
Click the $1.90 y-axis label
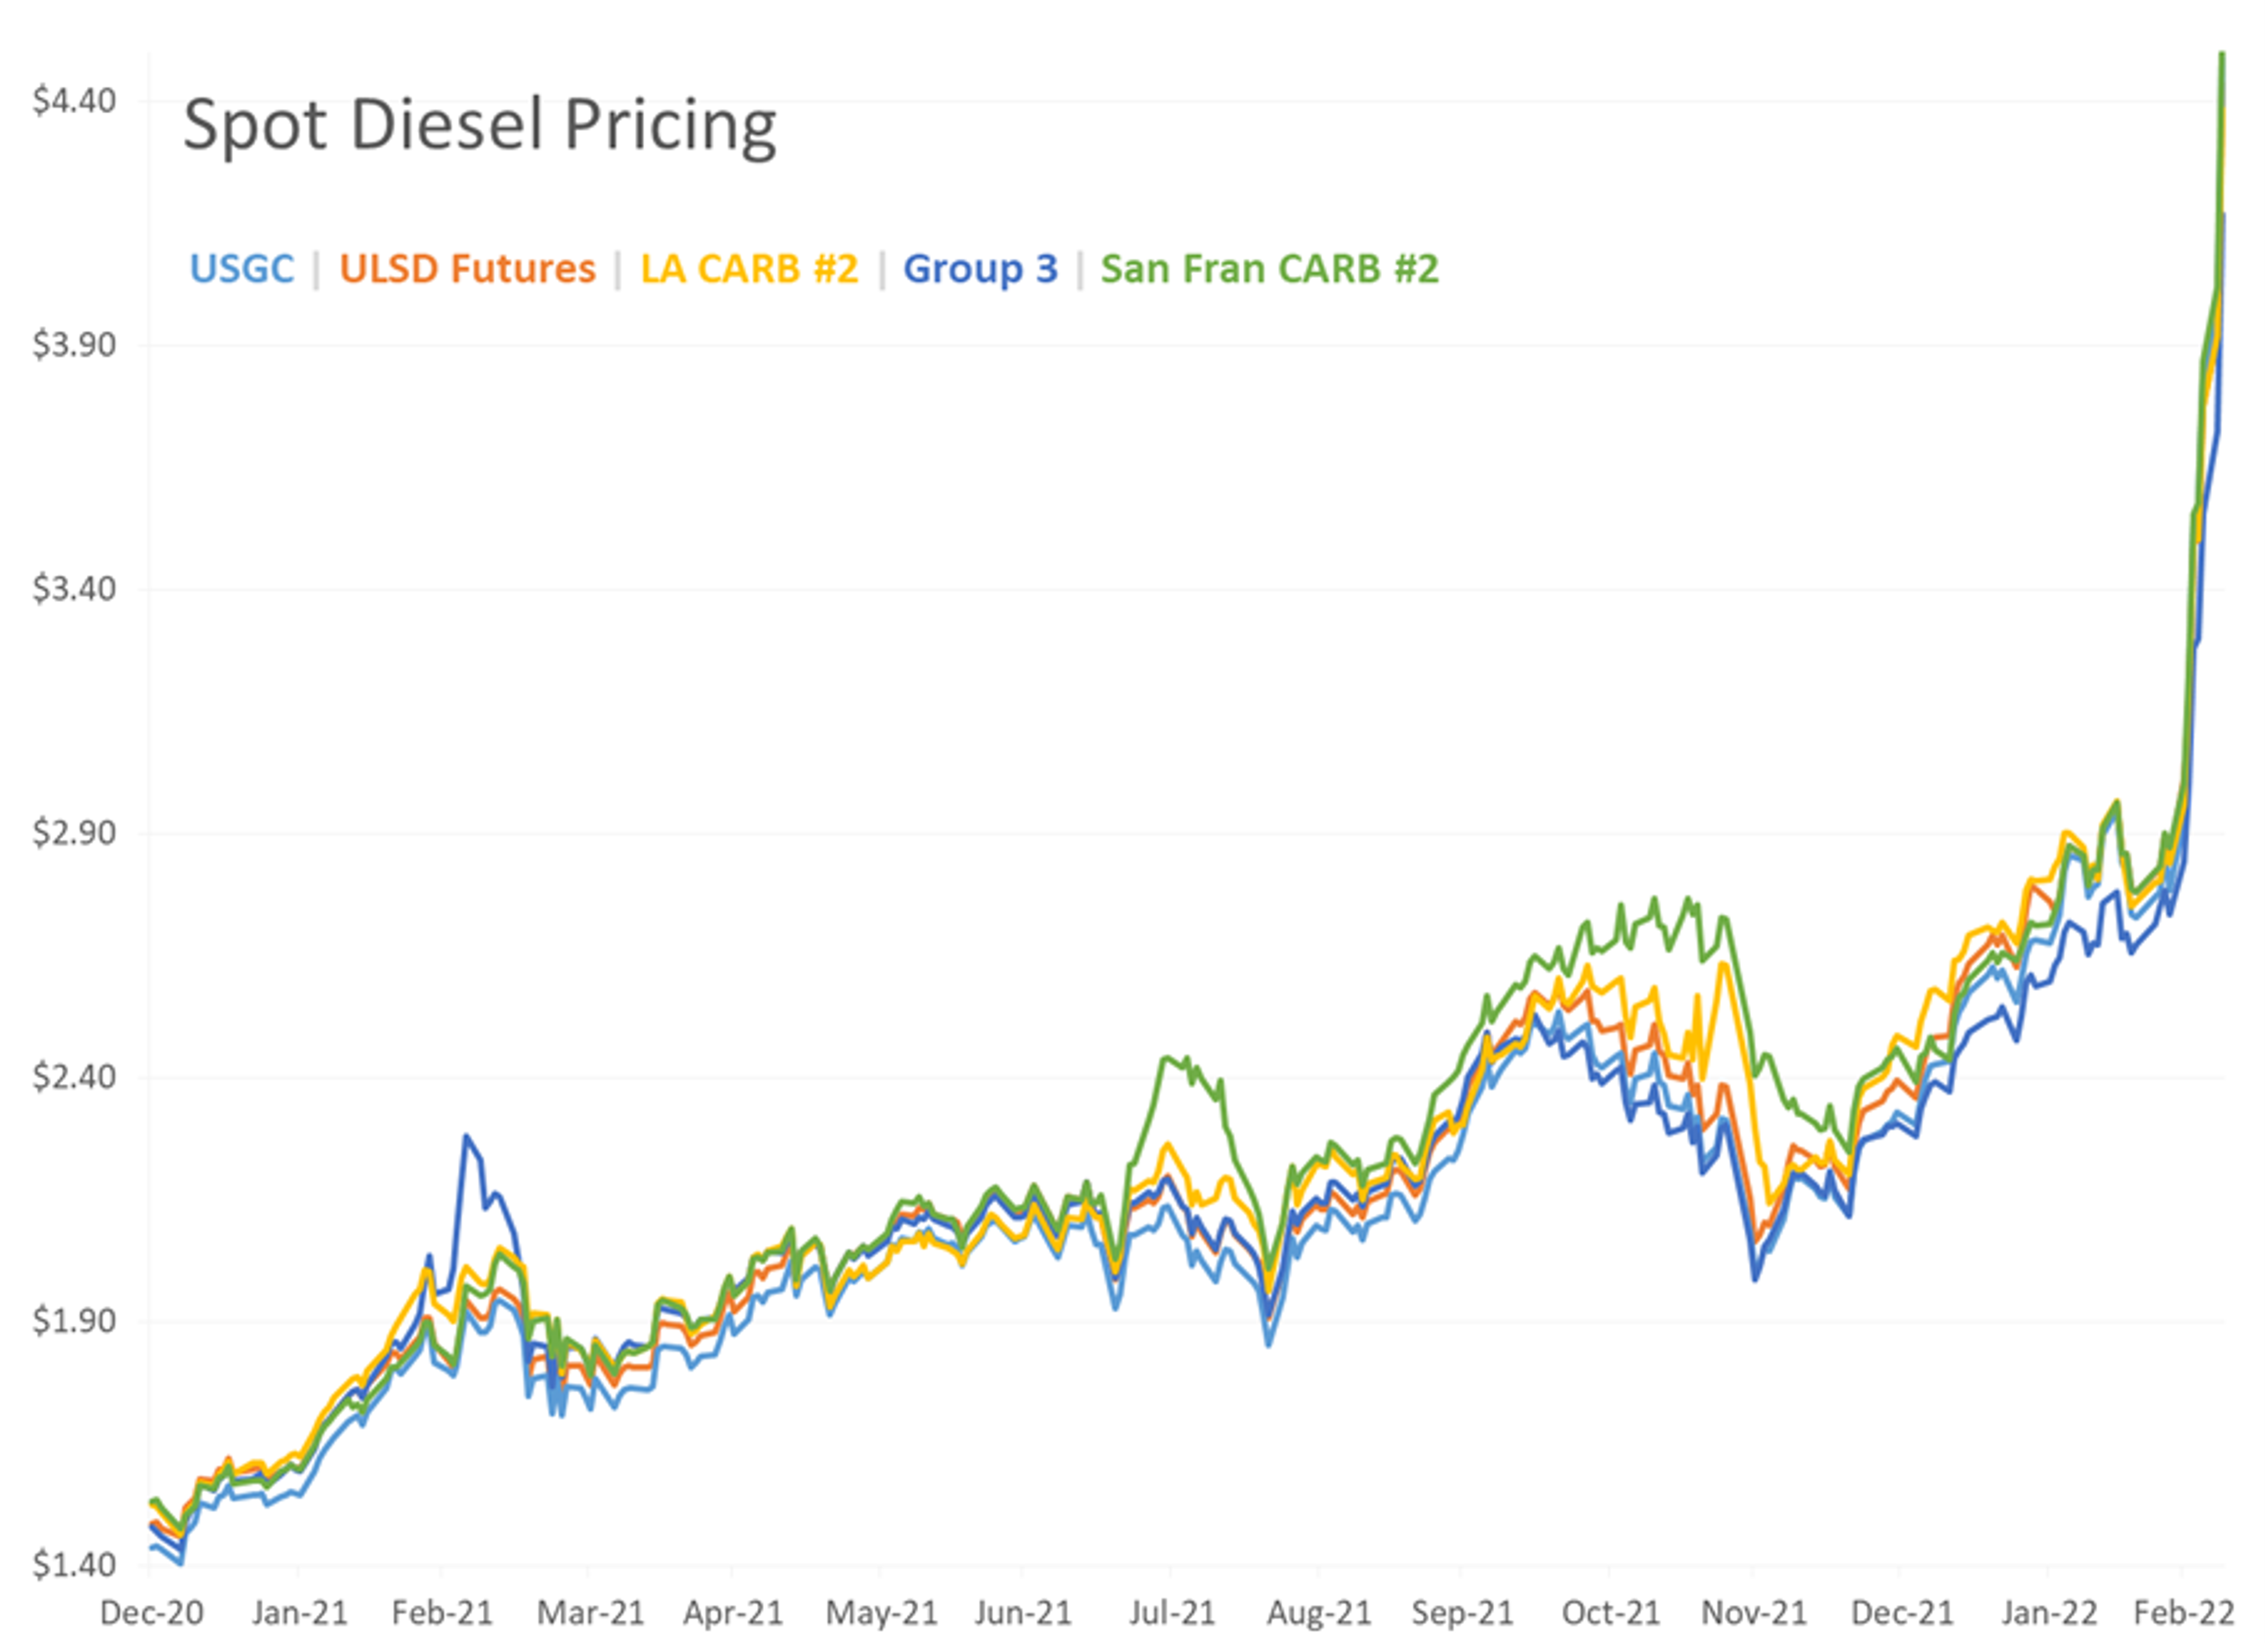click(74, 1321)
